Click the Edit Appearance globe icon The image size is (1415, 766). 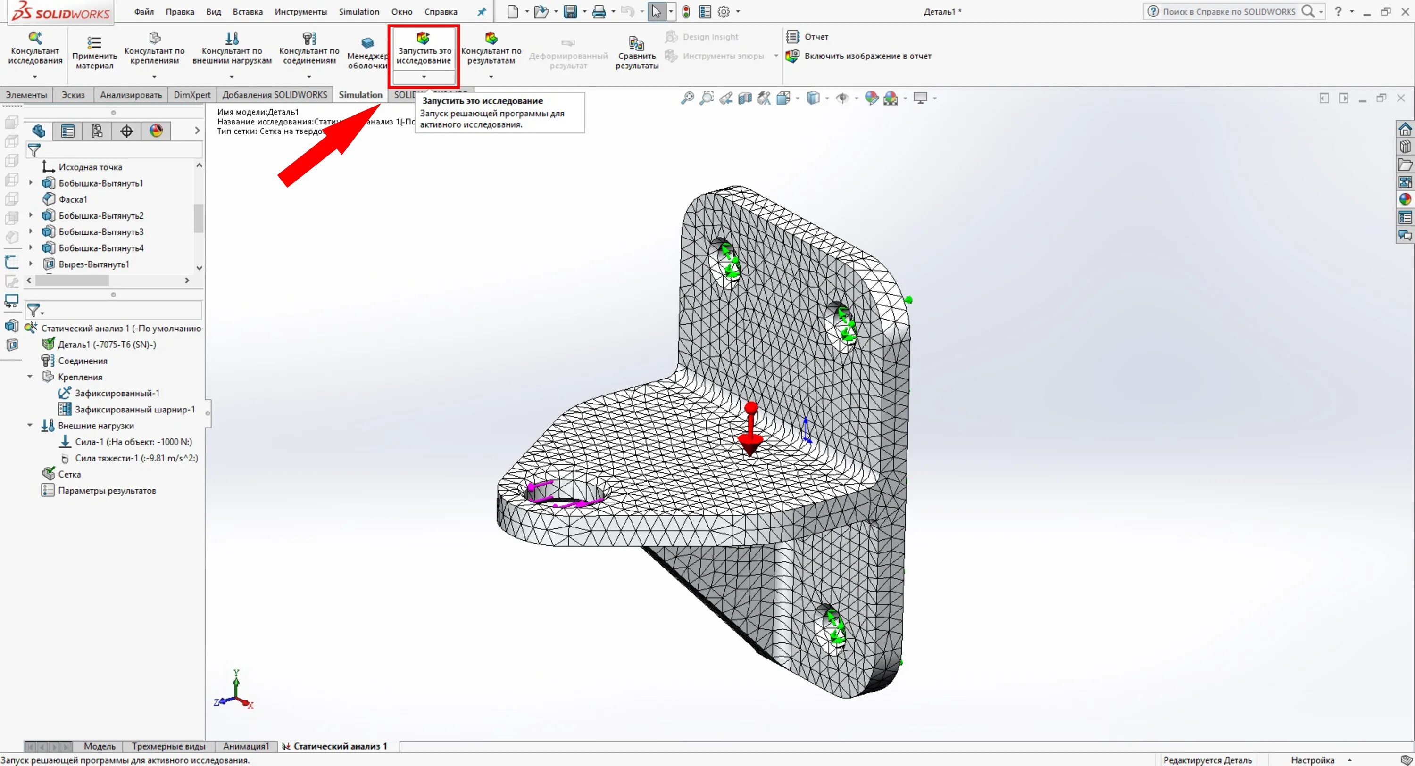871,98
